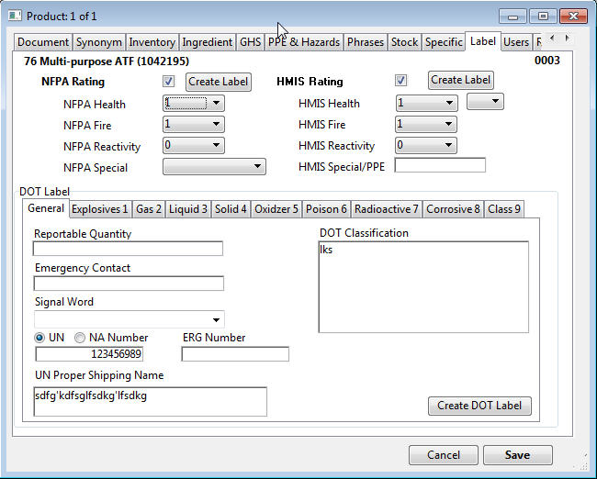Select the Corrosive 8 DOT tab
Image resolution: width=597 pixels, height=479 pixels.
point(453,209)
